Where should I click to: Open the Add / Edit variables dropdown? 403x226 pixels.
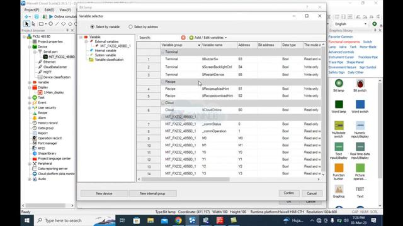point(208,38)
